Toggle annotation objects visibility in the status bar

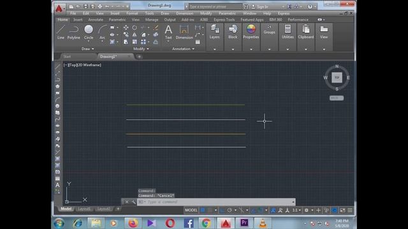(273, 210)
